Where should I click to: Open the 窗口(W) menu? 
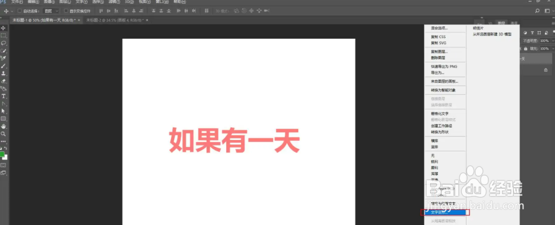[162, 2]
